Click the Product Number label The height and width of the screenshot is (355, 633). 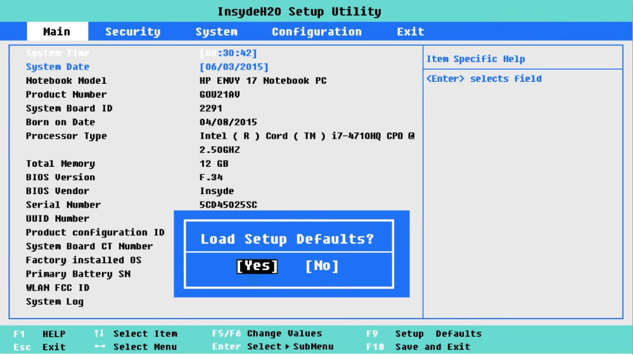[66, 94]
